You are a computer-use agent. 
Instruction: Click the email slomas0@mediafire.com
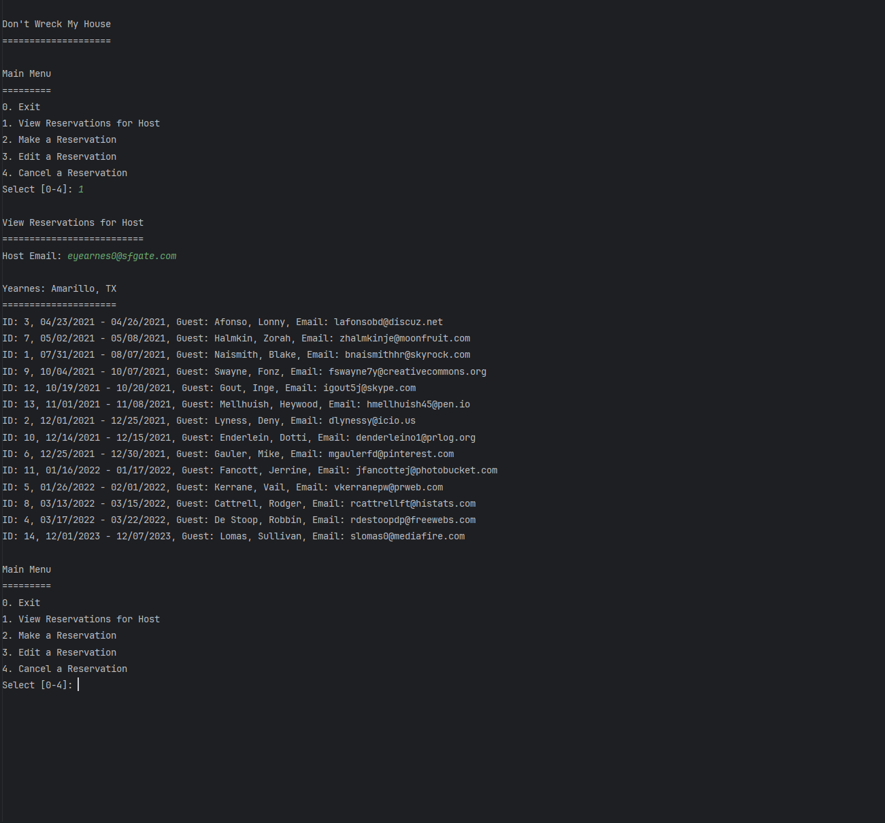[x=407, y=537]
